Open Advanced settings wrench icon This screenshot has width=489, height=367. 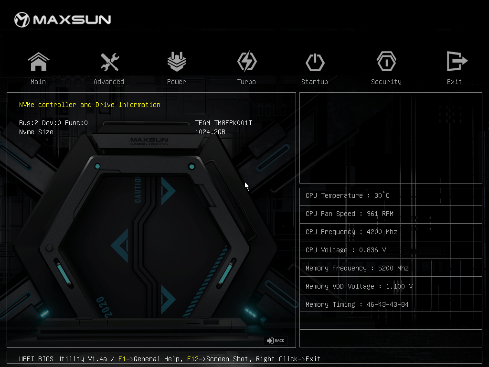[109, 62]
